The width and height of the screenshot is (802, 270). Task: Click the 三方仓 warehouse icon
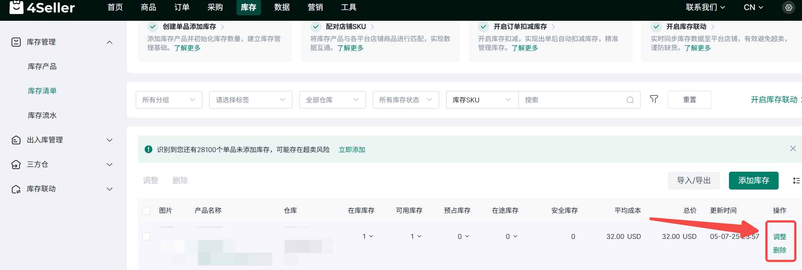click(x=16, y=164)
